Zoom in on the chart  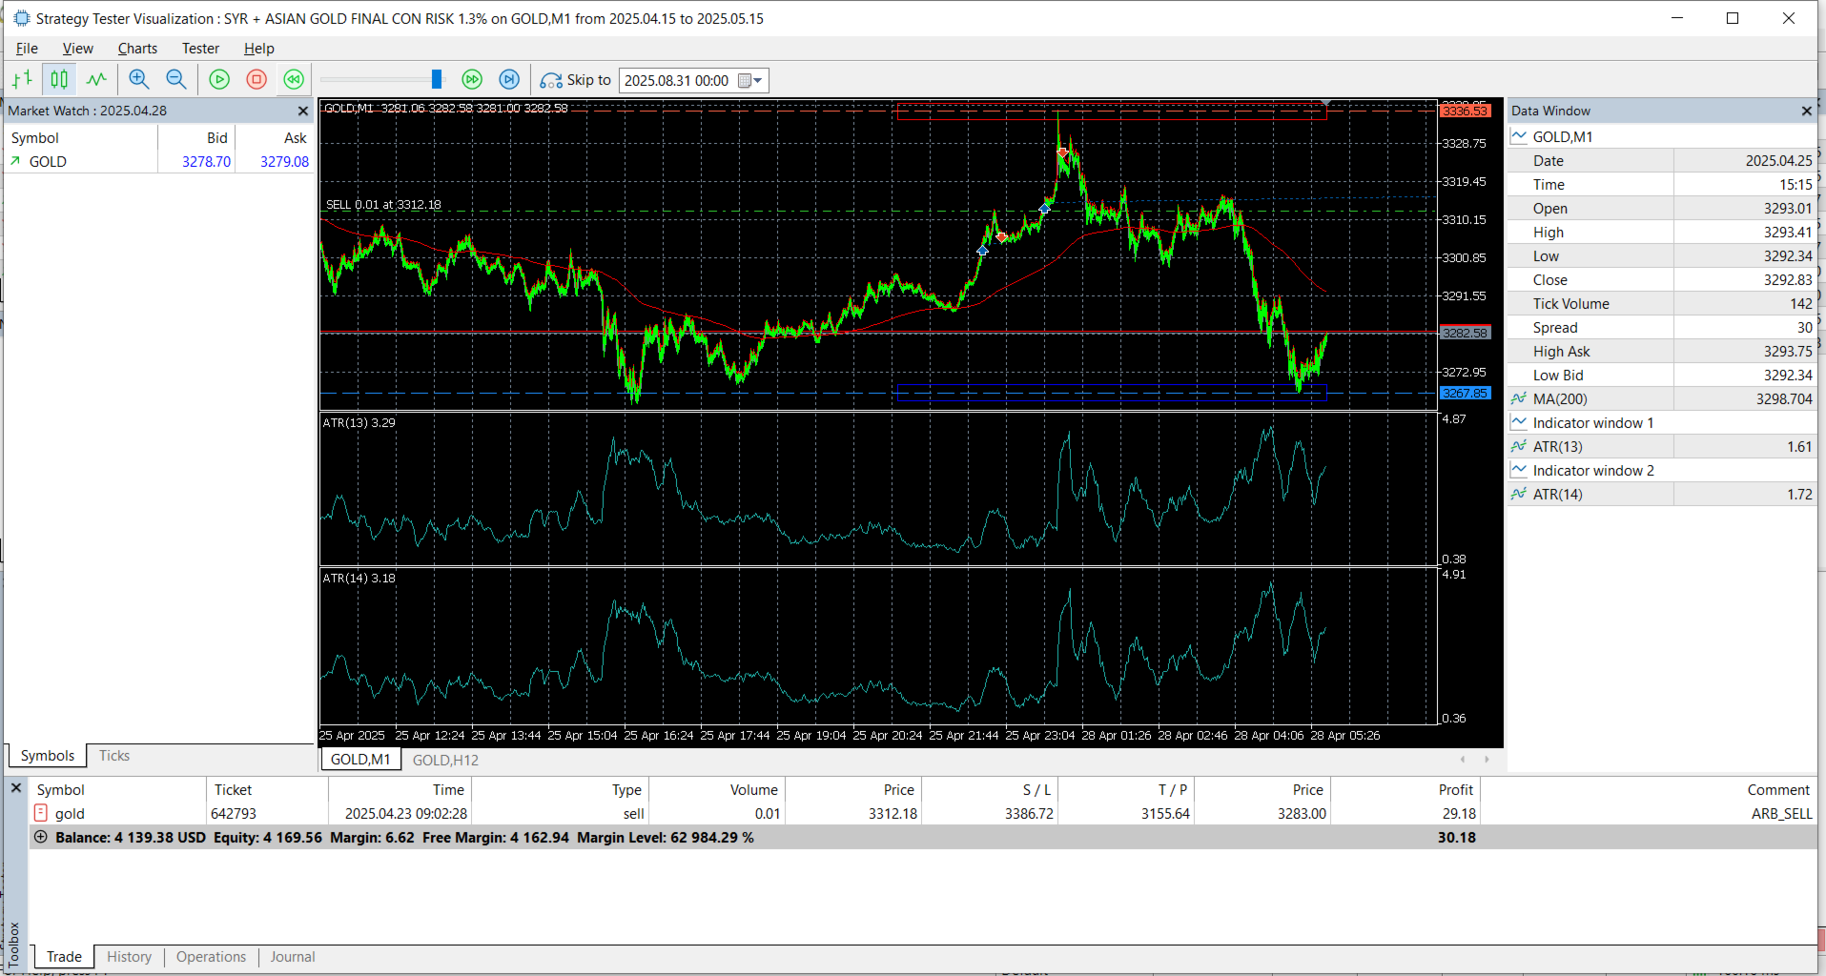point(139,80)
